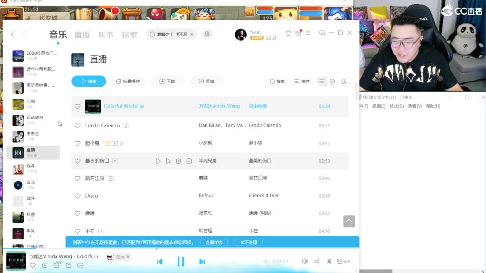This screenshot has height=273, width=486.
Task: Open more options icon in player bar
Action: 80,265
